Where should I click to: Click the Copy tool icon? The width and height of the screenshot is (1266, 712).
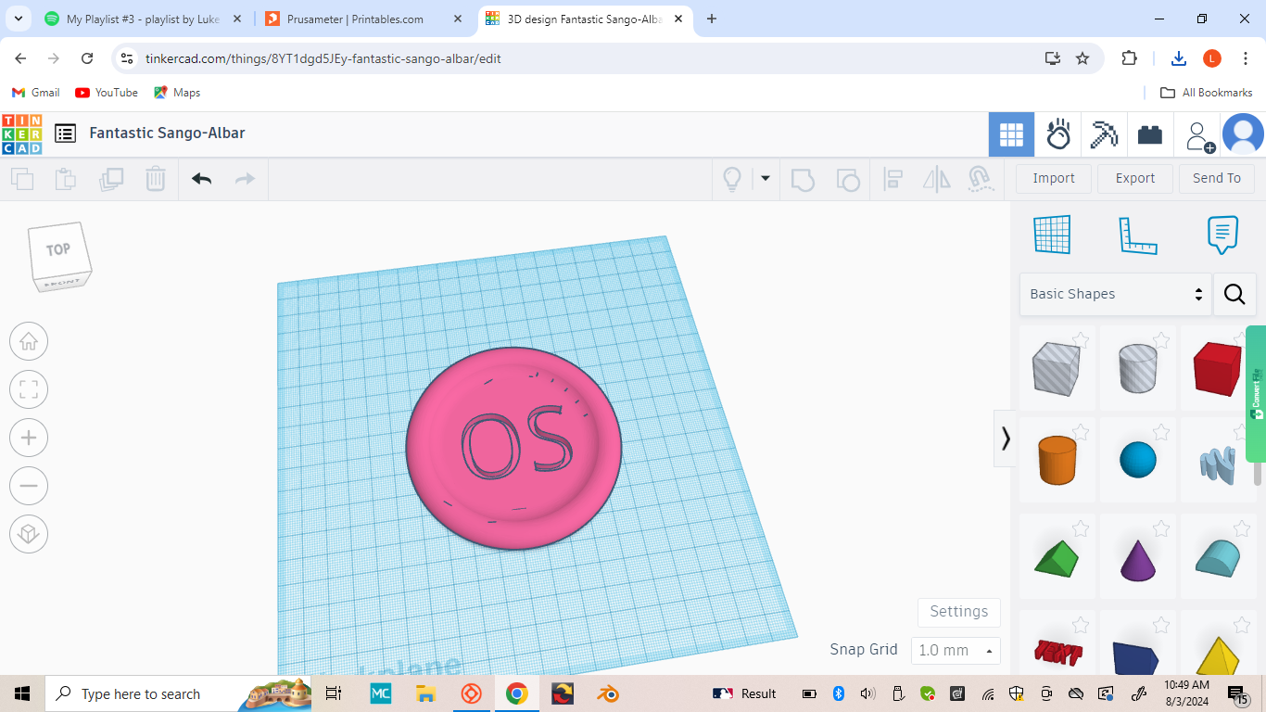pos(22,179)
